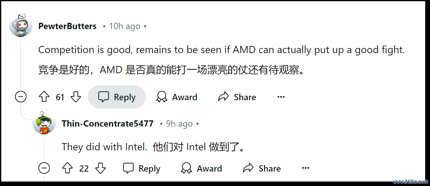This screenshot has height=186, width=430.
Task: Downvote Thin-Concentrate5477's reply
Action: pyautogui.click(x=100, y=168)
